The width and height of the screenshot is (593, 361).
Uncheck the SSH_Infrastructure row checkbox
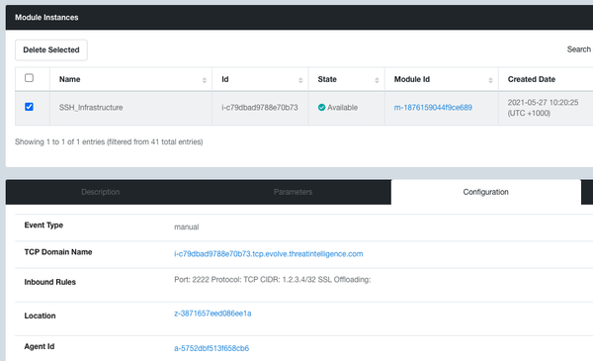(29, 107)
